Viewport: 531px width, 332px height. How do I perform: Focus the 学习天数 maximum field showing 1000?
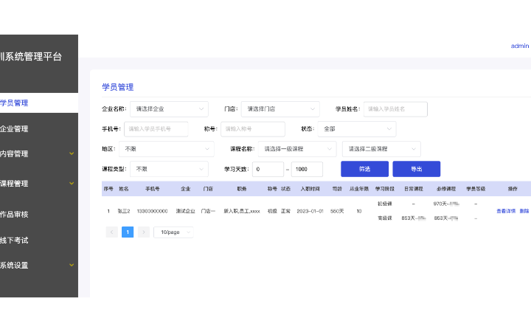coord(307,169)
